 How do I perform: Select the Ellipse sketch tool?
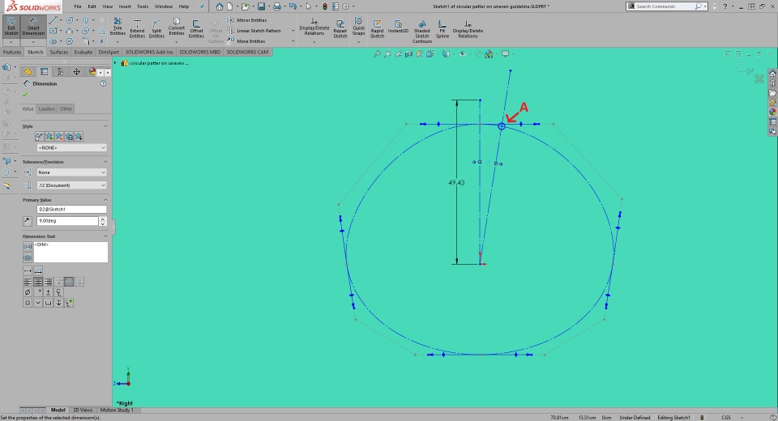coord(85,31)
